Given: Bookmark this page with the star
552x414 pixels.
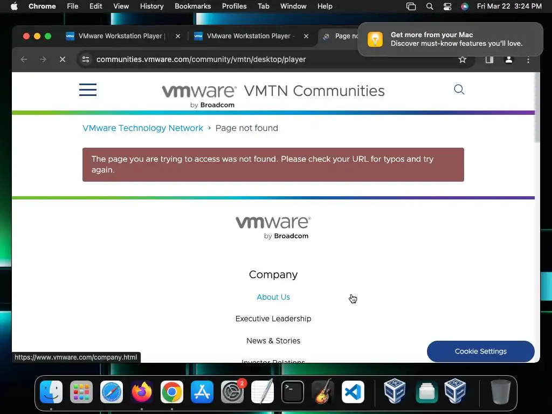Looking at the screenshot, I should click(x=462, y=59).
